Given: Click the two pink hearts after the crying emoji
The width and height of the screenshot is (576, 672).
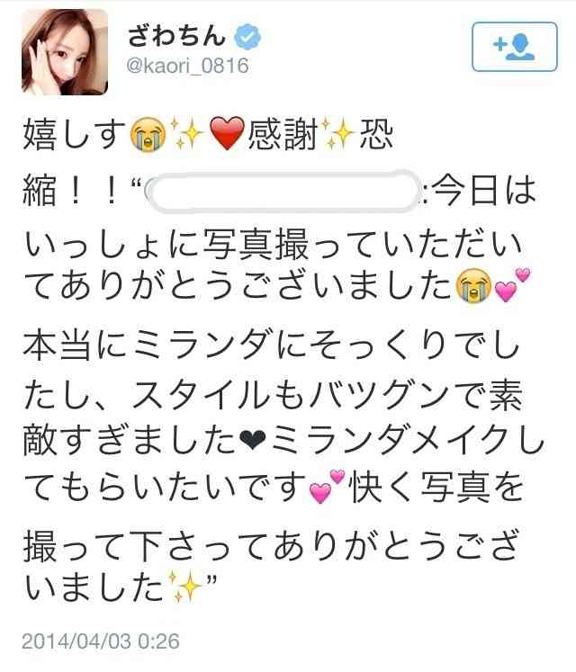Looking at the screenshot, I should (513, 284).
